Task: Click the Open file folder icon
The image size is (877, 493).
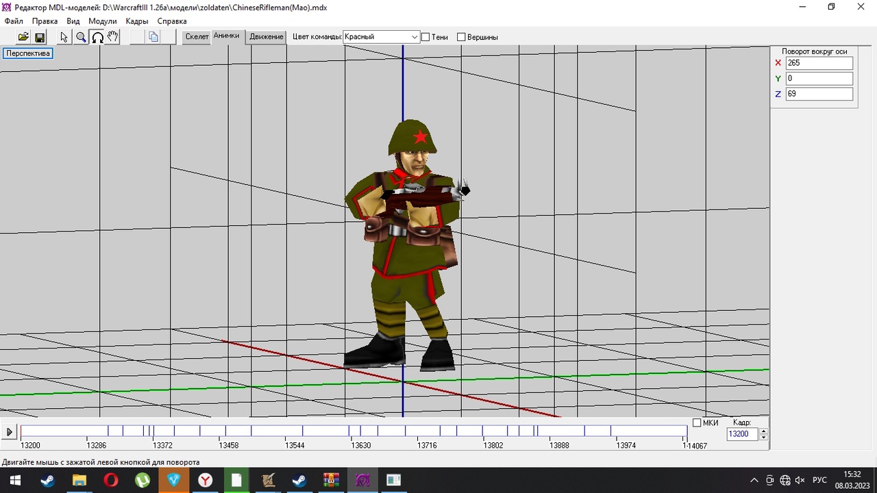Action: click(23, 37)
